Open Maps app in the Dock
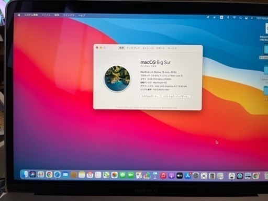 click(x=106, y=175)
